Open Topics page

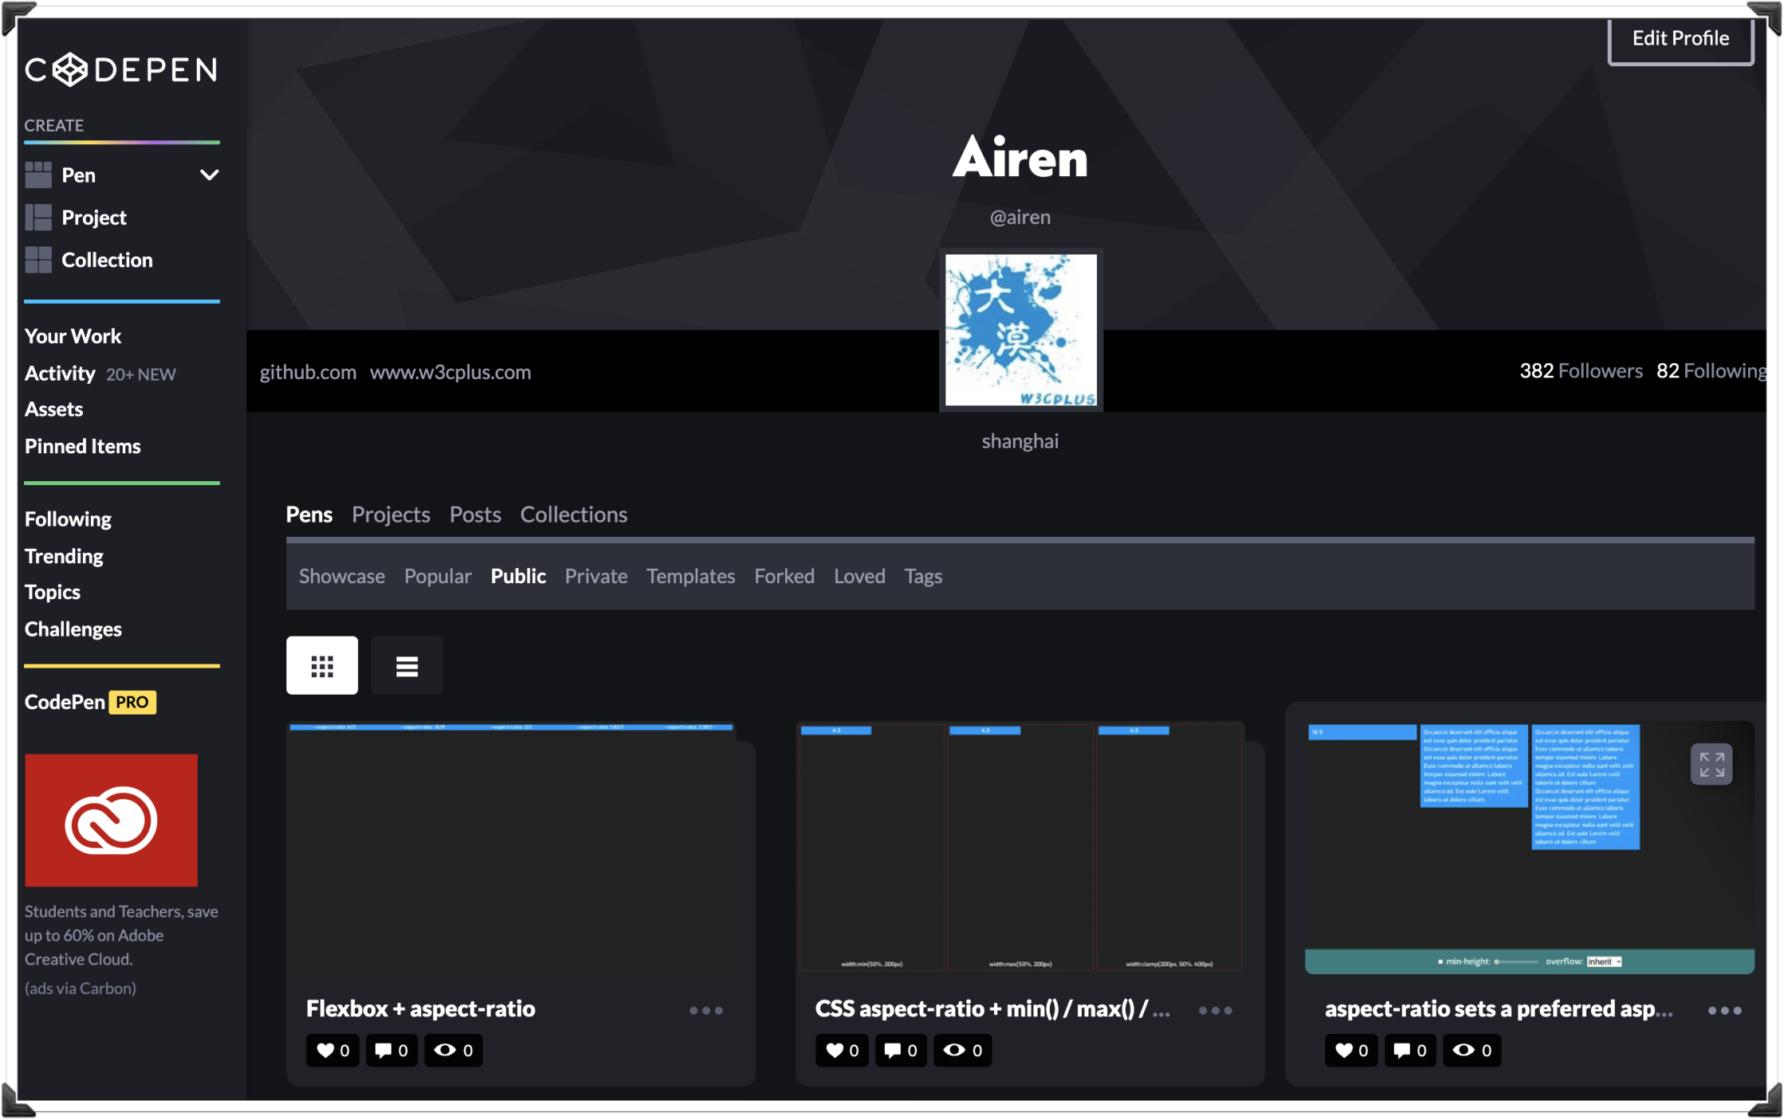(52, 593)
